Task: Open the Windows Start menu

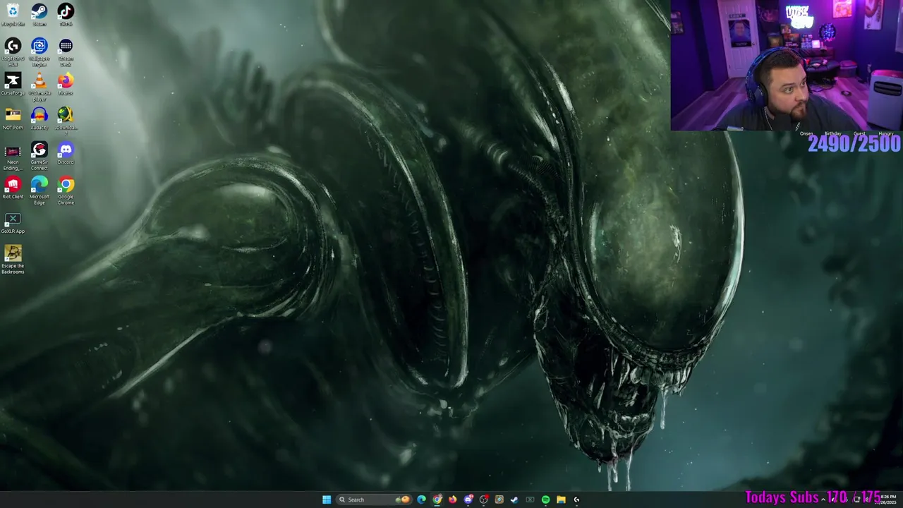Action: pos(327,500)
